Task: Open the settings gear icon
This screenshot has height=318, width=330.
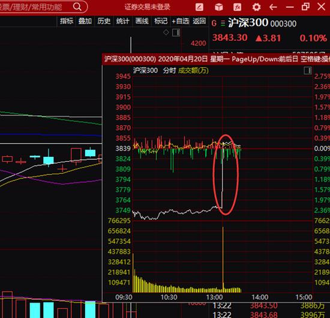Action: (x=256, y=7)
